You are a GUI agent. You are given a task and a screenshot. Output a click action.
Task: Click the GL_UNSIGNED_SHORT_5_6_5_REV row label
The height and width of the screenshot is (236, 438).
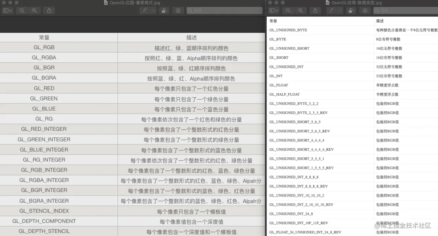(300, 131)
